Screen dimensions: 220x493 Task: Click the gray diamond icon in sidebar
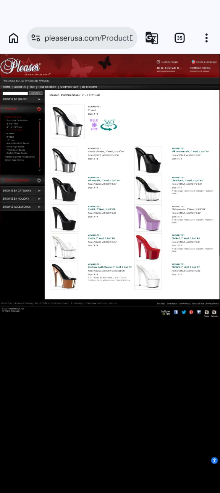[x=39, y=181]
